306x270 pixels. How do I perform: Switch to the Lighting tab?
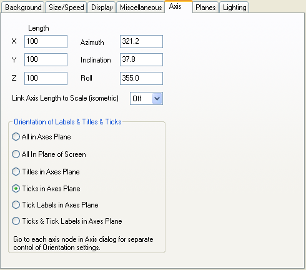(234, 7)
